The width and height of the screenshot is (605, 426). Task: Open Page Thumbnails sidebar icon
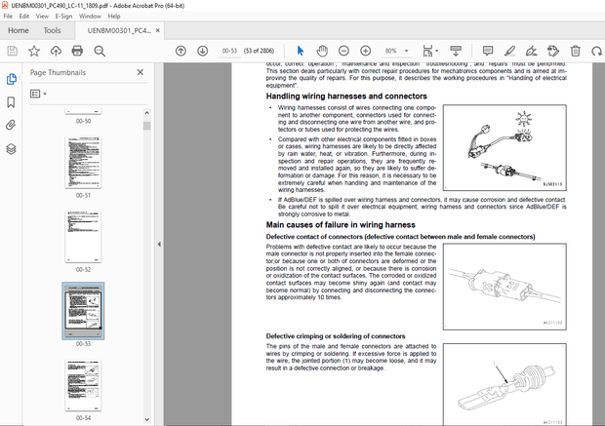pos(11,79)
